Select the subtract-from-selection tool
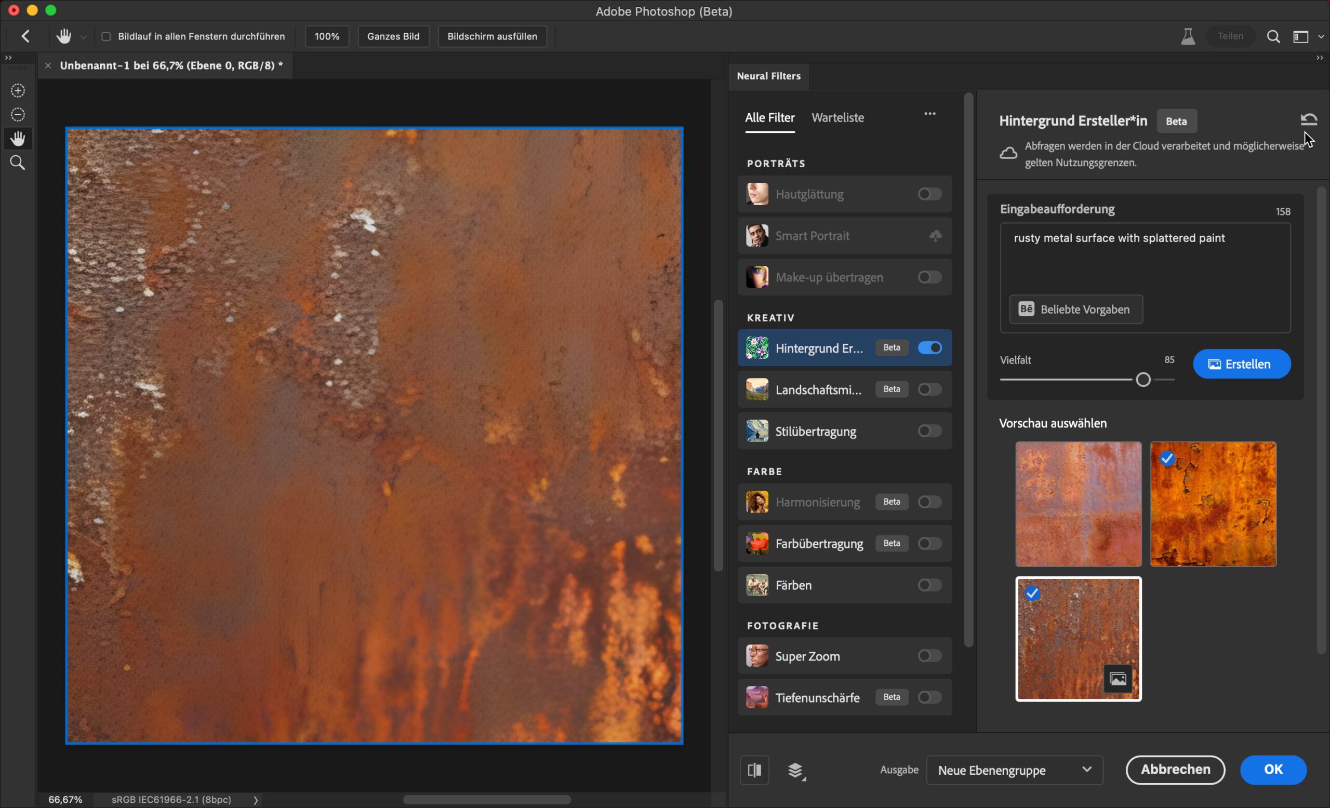Image resolution: width=1330 pixels, height=808 pixels. [x=18, y=114]
